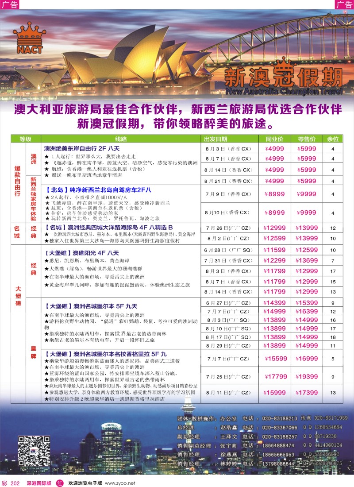Click the 7月31日 (香港CX) departure date
Viewport: 354px width, 487px height.
coord(228,261)
